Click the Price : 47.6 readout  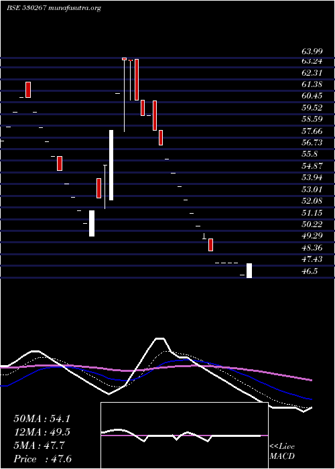click(43, 458)
